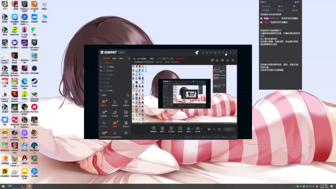This screenshot has width=336, height=189.
Task: Click the red gift-box icon above the preview
Action: [x=212, y=60]
